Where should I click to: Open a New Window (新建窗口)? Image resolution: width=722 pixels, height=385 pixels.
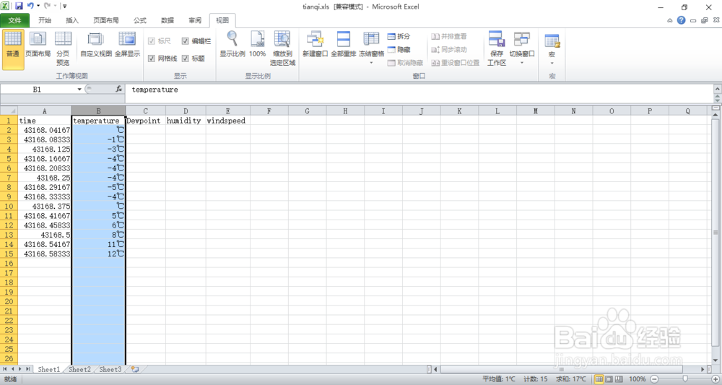(x=315, y=45)
